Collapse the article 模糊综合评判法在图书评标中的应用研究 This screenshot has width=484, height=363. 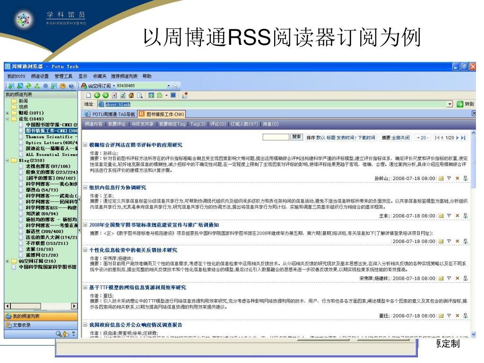pos(85,145)
